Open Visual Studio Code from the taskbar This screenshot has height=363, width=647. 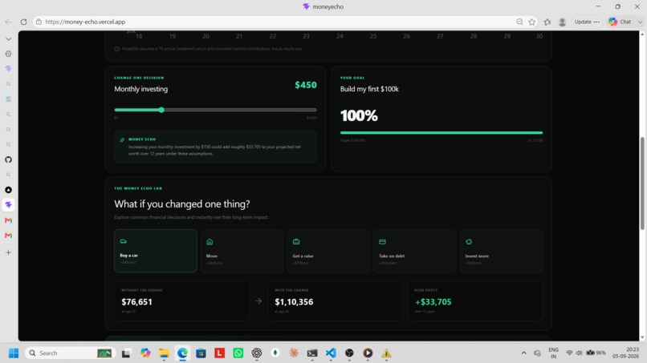pos(331,353)
